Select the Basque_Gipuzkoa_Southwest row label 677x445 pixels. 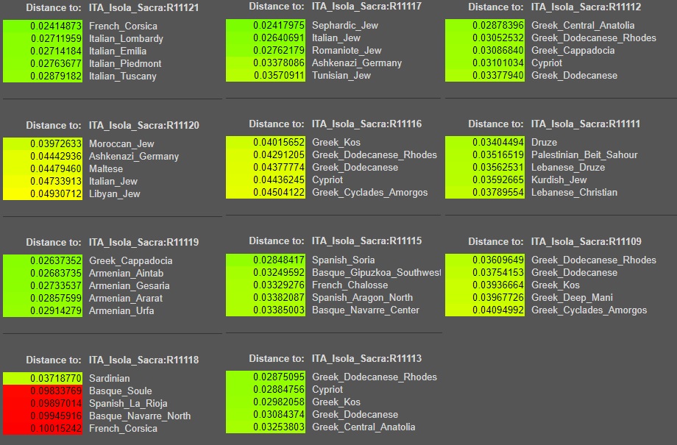click(376, 272)
